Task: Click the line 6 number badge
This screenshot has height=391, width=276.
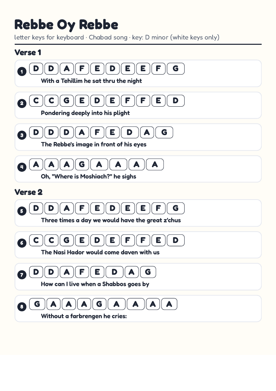Action: (x=22, y=243)
